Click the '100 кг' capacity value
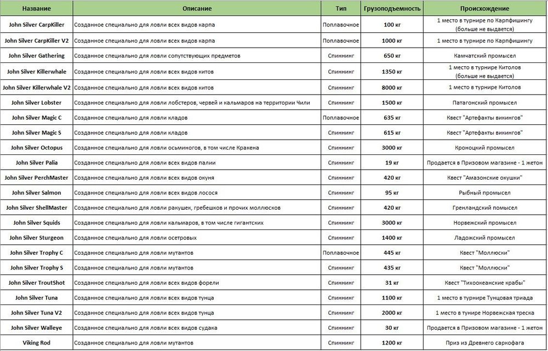548x351 pixels. click(392, 25)
